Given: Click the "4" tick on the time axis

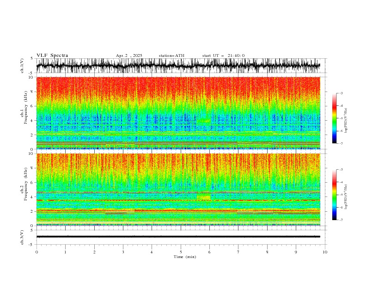Looking at the screenshot, I should [x=152, y=252].
